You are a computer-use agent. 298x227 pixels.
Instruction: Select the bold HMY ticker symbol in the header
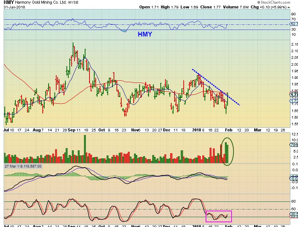[x=9, y=2]
